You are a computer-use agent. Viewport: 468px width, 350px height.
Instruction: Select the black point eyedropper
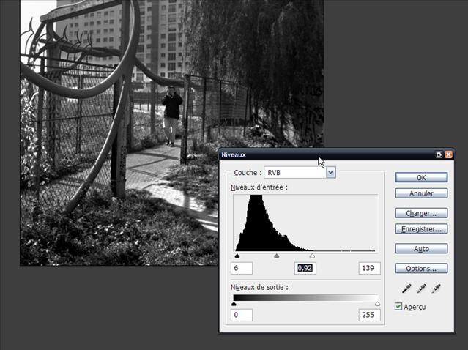point(406,288)
